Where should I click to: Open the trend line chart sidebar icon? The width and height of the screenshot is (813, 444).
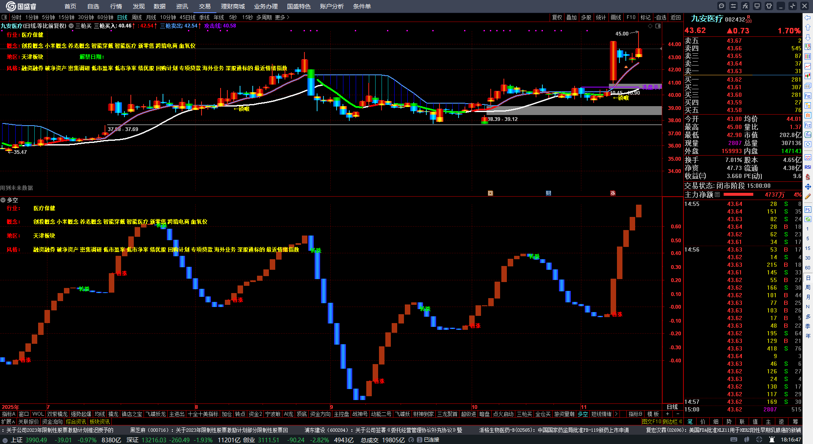[808, 66]
